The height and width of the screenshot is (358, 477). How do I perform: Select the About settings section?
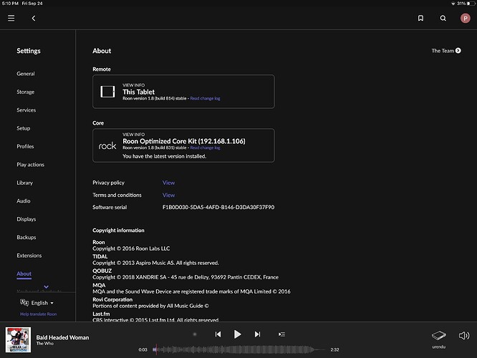24,274
